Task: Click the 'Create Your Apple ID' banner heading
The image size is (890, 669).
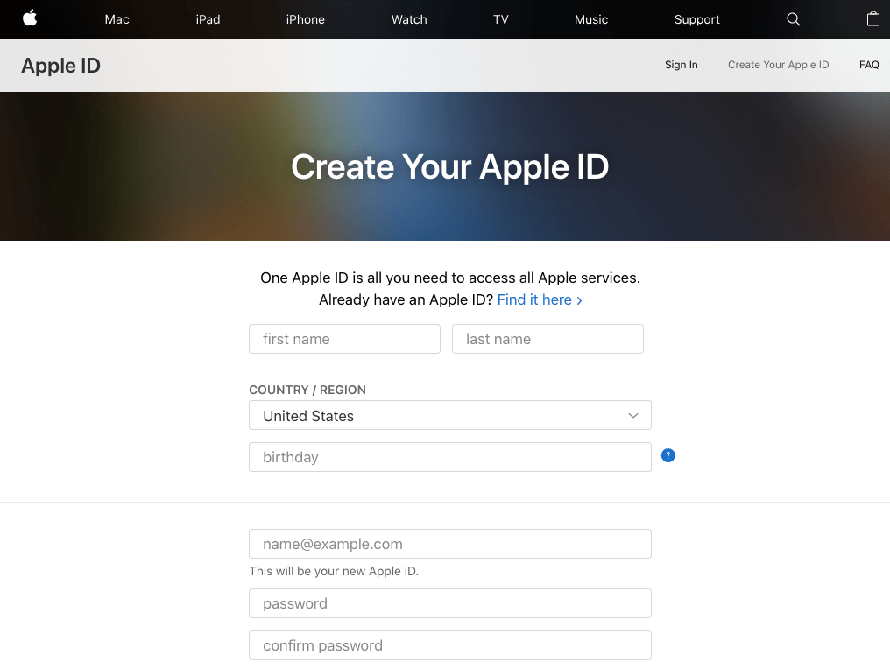Action: 449,167
